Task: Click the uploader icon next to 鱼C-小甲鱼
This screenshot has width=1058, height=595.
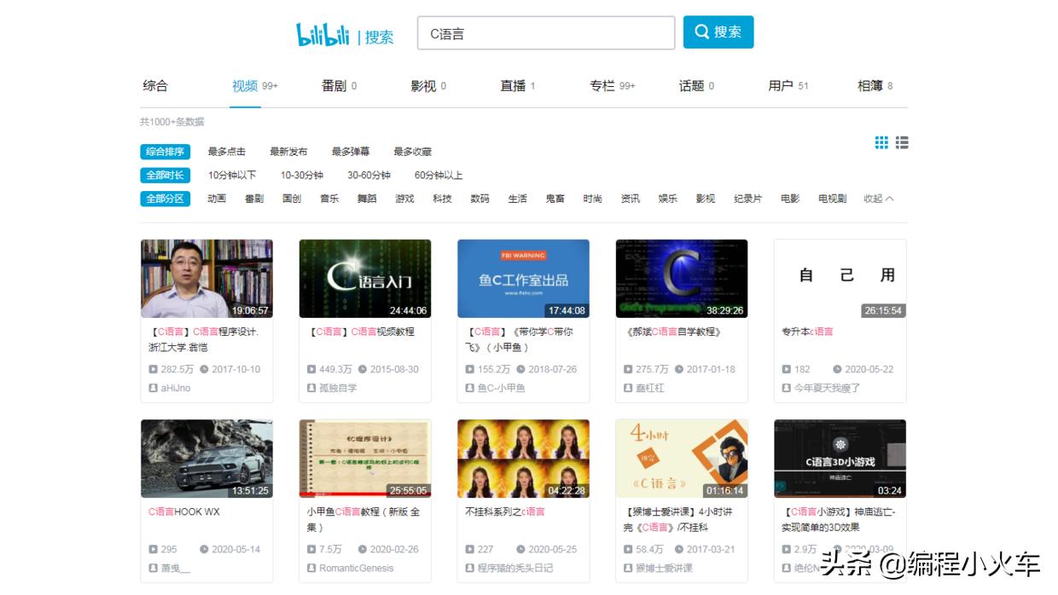Action: (469, 388)
